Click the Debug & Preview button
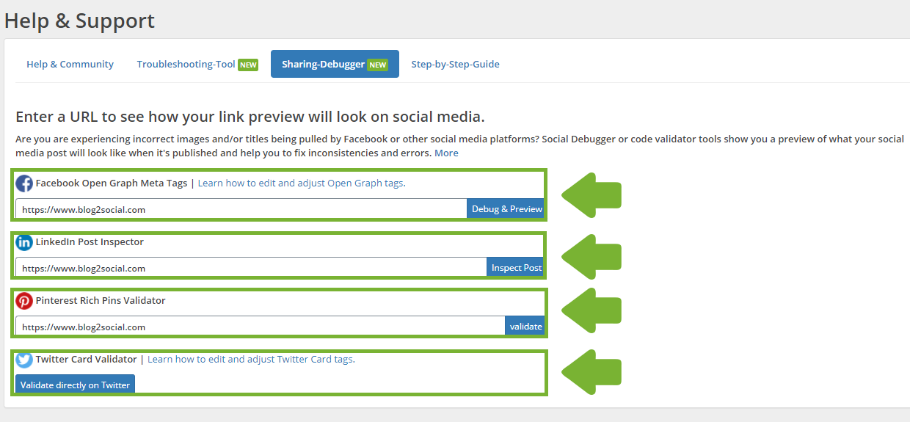 [506, 208]
